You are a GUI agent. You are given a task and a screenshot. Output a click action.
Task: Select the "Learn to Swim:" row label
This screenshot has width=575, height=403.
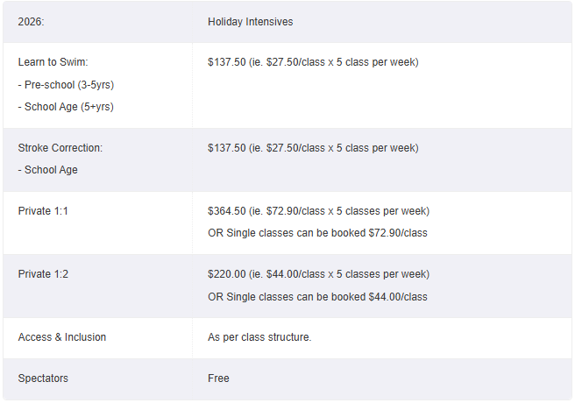[x=53, y=62]
